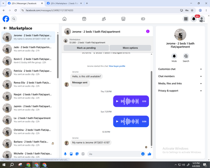
Task: Choose a GIF icon
Action: (83, 154)
